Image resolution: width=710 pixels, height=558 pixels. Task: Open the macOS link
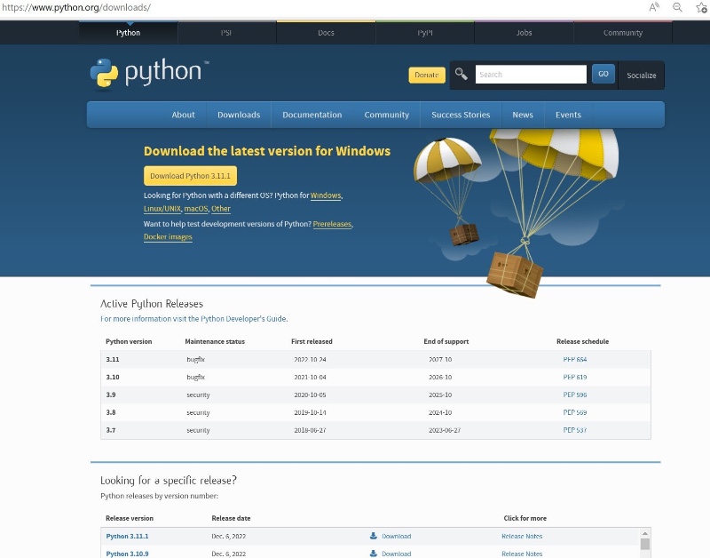pos(195,209)
